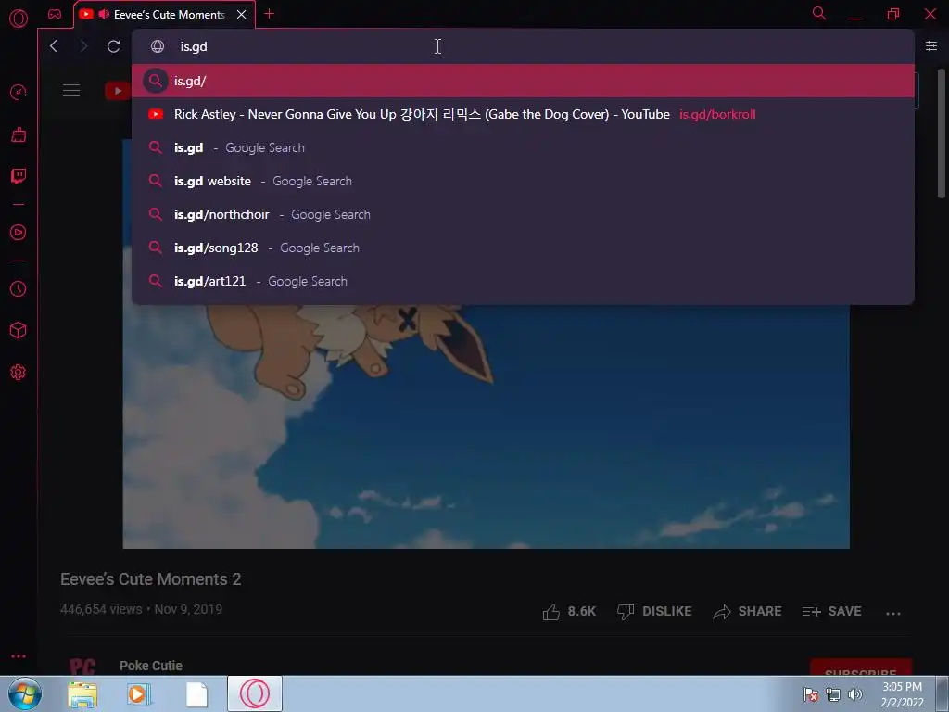The height and width of the screenshot is (712, 949).
Task: Open Poke Cutie channel name link
Action: (151, 666)
